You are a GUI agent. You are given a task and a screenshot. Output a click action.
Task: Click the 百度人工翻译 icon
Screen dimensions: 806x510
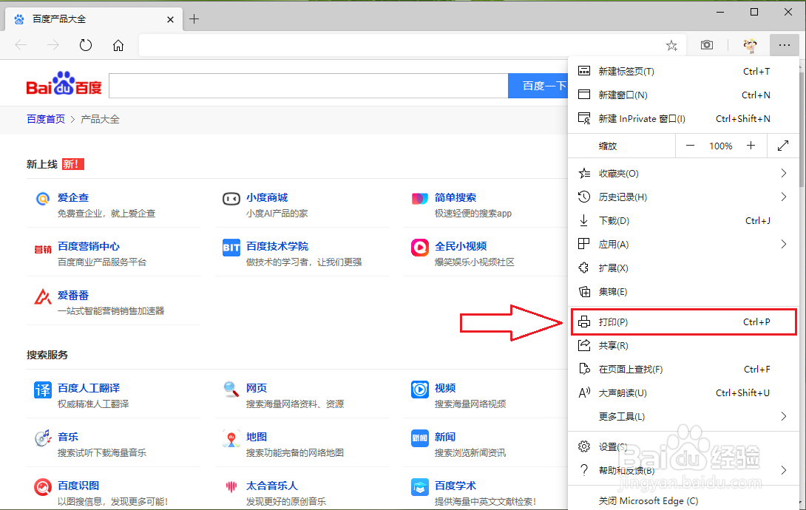click(43, 390)
